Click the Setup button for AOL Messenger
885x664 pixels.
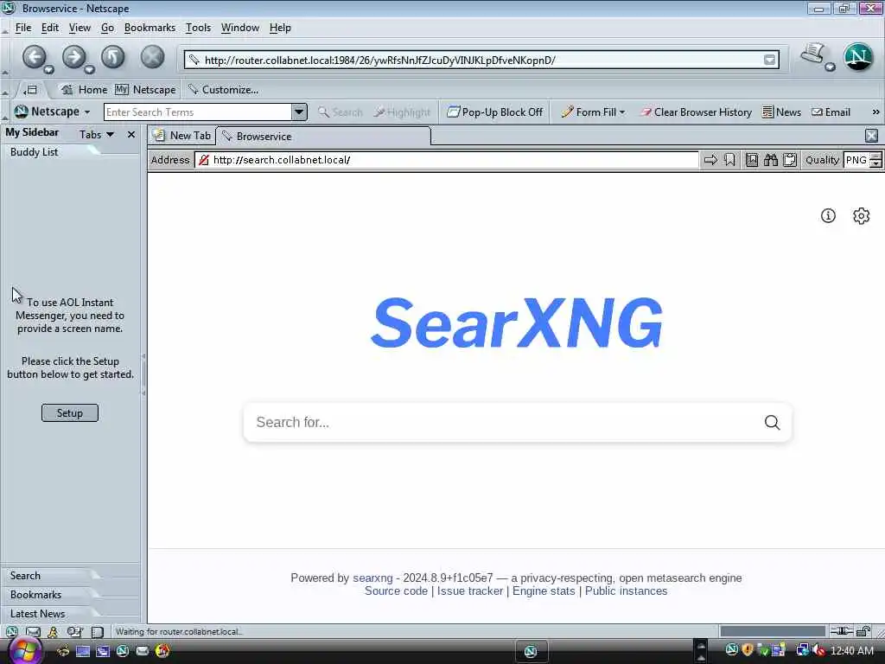pyautogui.click(x=69, y=412)
